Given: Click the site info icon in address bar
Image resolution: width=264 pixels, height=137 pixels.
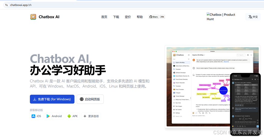Looking at the screenshot, I should pyautogui.click(x=6, y=5).
